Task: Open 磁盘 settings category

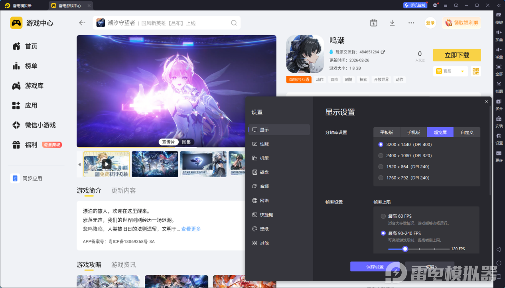Action: (x=279, y=172)
